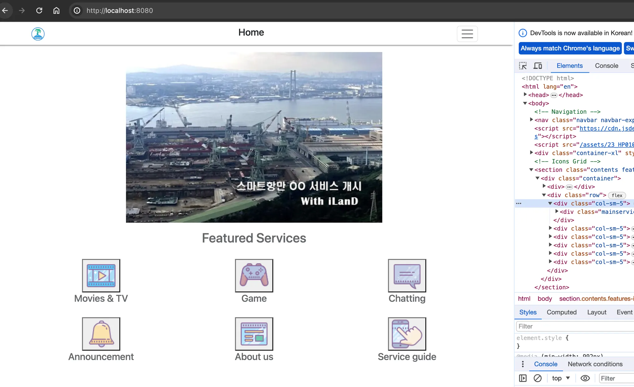Open the hamburger navigation menu
The width and height of the screenshot is (634, 387).
[467, 34]
